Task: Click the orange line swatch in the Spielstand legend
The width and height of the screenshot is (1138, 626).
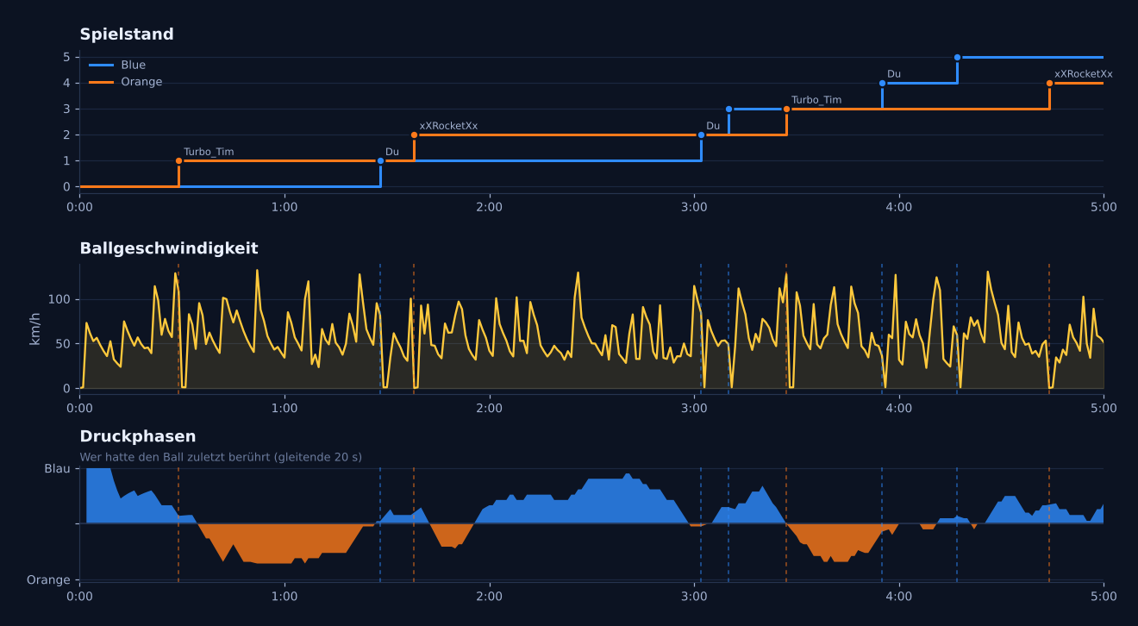Action: pos(101,83)
